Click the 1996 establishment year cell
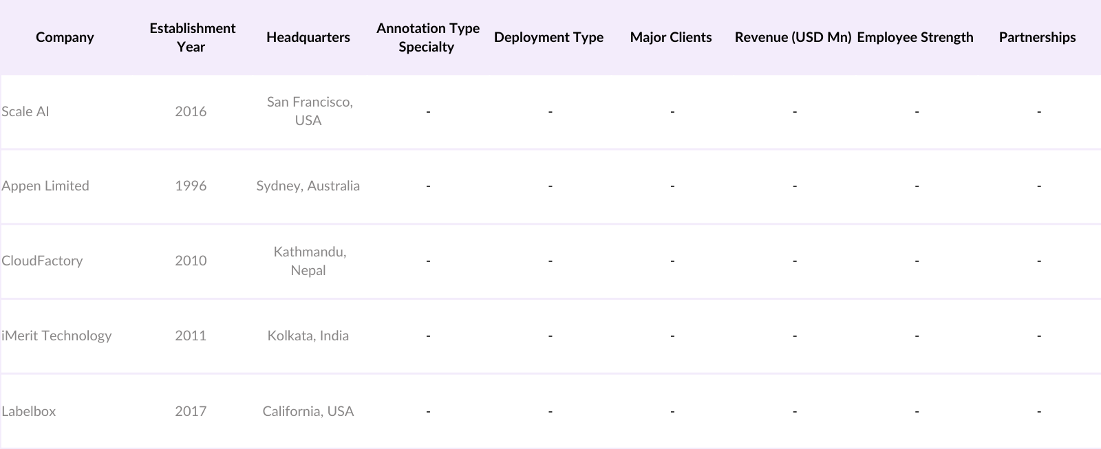This screenshot has height=449, width=1101. pos(191,186)
